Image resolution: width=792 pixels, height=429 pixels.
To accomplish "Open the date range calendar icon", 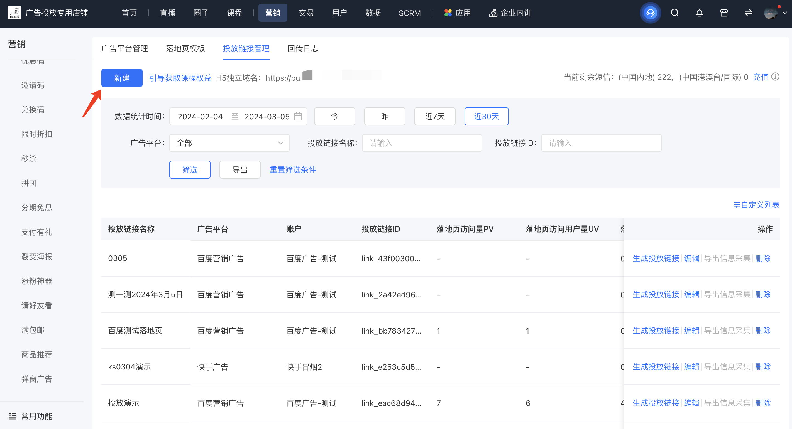I will [298, 116].
